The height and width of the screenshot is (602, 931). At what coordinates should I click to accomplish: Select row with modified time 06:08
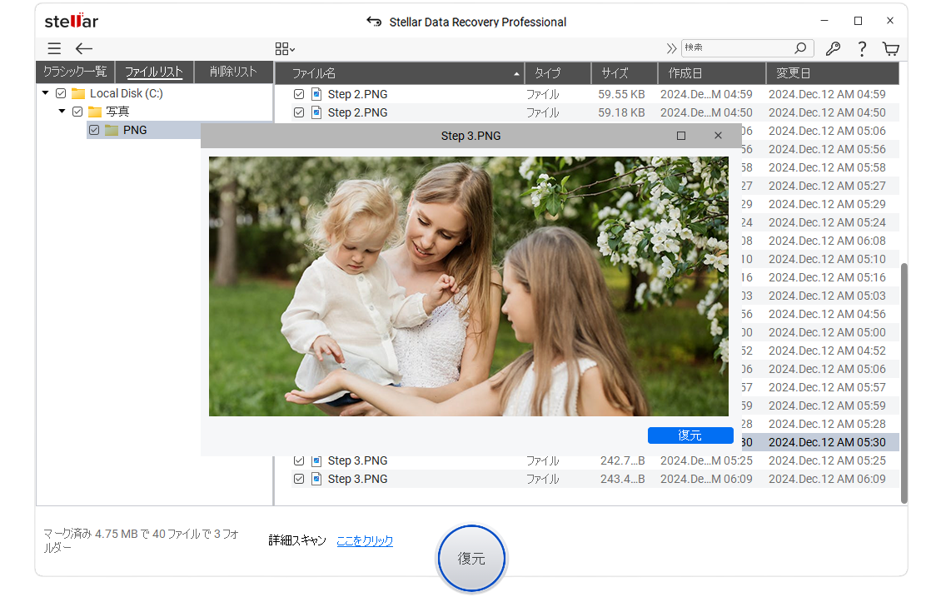[820, 241]
